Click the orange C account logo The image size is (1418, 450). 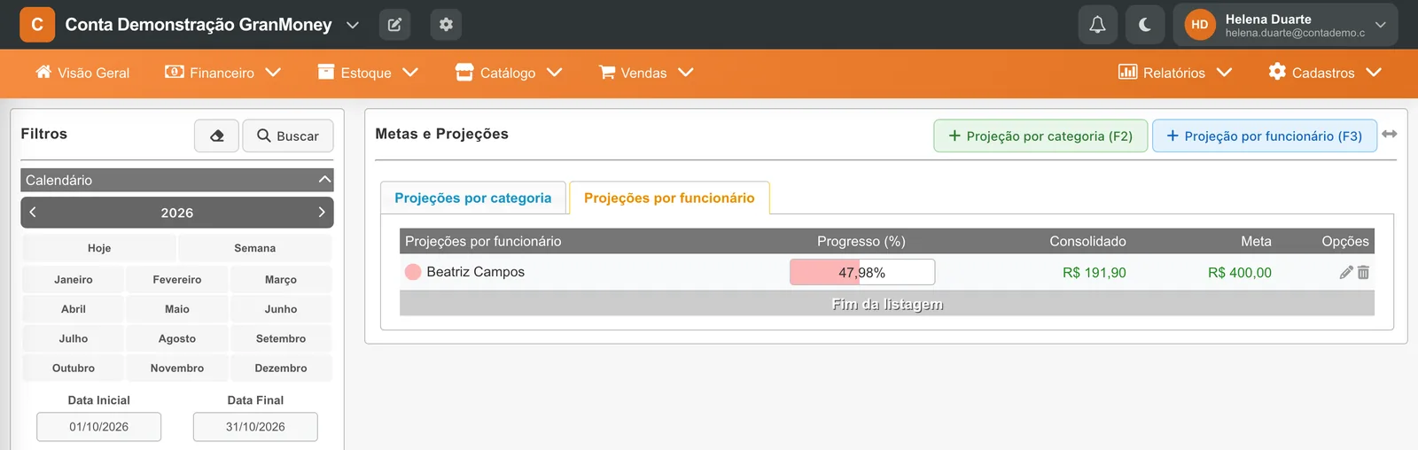[37, 25]
